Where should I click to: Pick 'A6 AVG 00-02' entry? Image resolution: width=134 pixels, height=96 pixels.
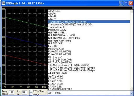pyautogui.click(x=89, y=76)
